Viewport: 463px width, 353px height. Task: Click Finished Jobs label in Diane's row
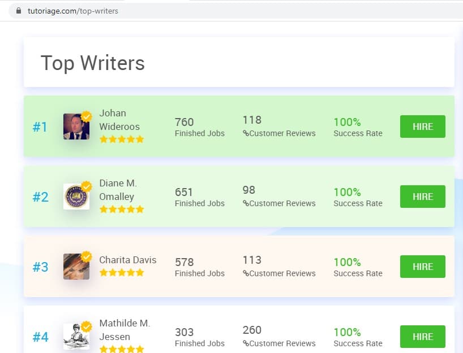[200, 203]
